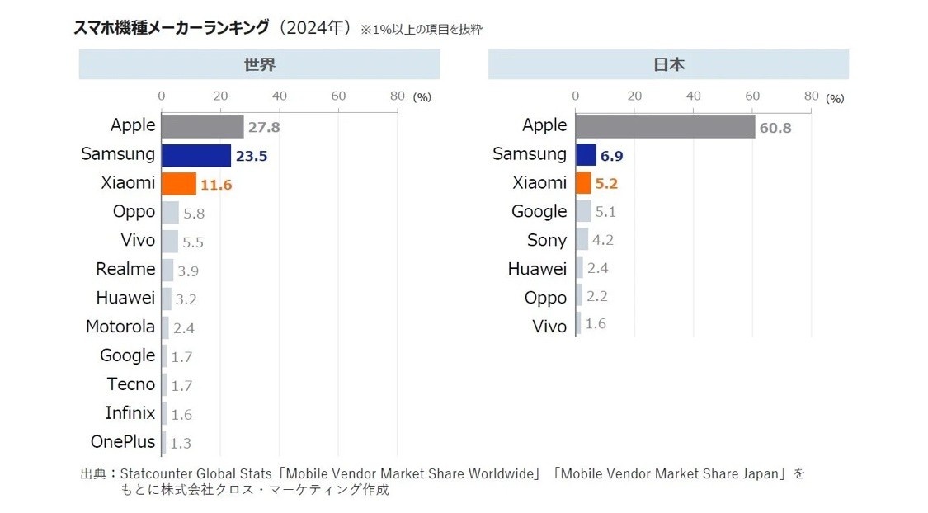Click the Sony label in Japan ranking
928x513 pixels.
(547, 240)
